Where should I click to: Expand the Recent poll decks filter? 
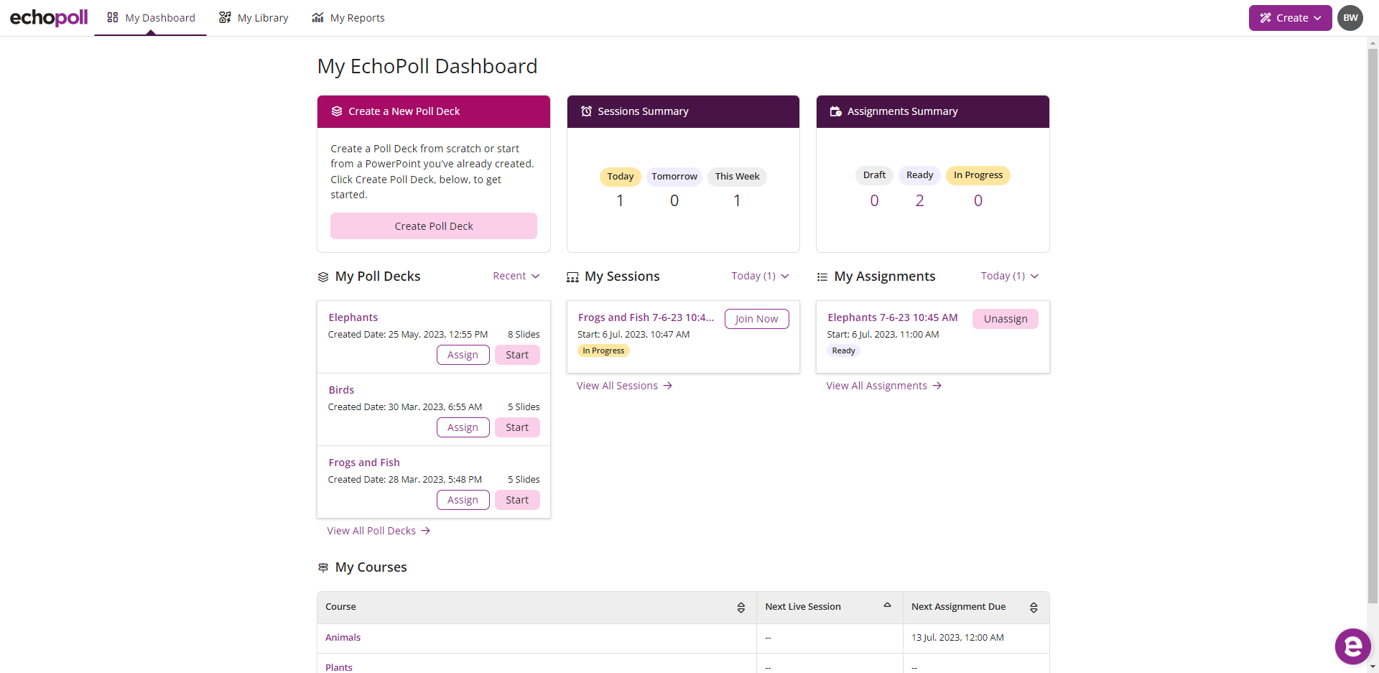pos(516,276)
